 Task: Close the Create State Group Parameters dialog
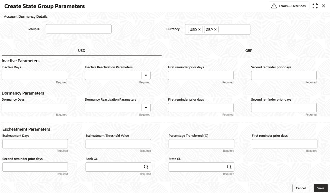[x=323, y=6]
